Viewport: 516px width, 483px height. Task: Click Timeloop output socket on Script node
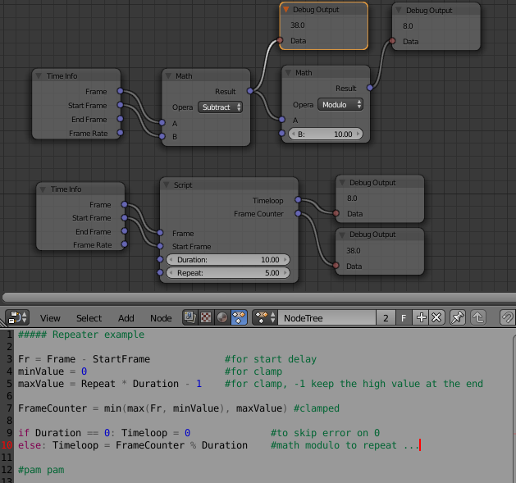coord(298,200)
